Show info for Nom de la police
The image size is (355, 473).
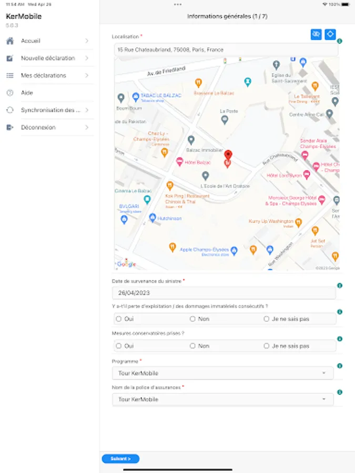pyautogui.click(x=340, y=392)
